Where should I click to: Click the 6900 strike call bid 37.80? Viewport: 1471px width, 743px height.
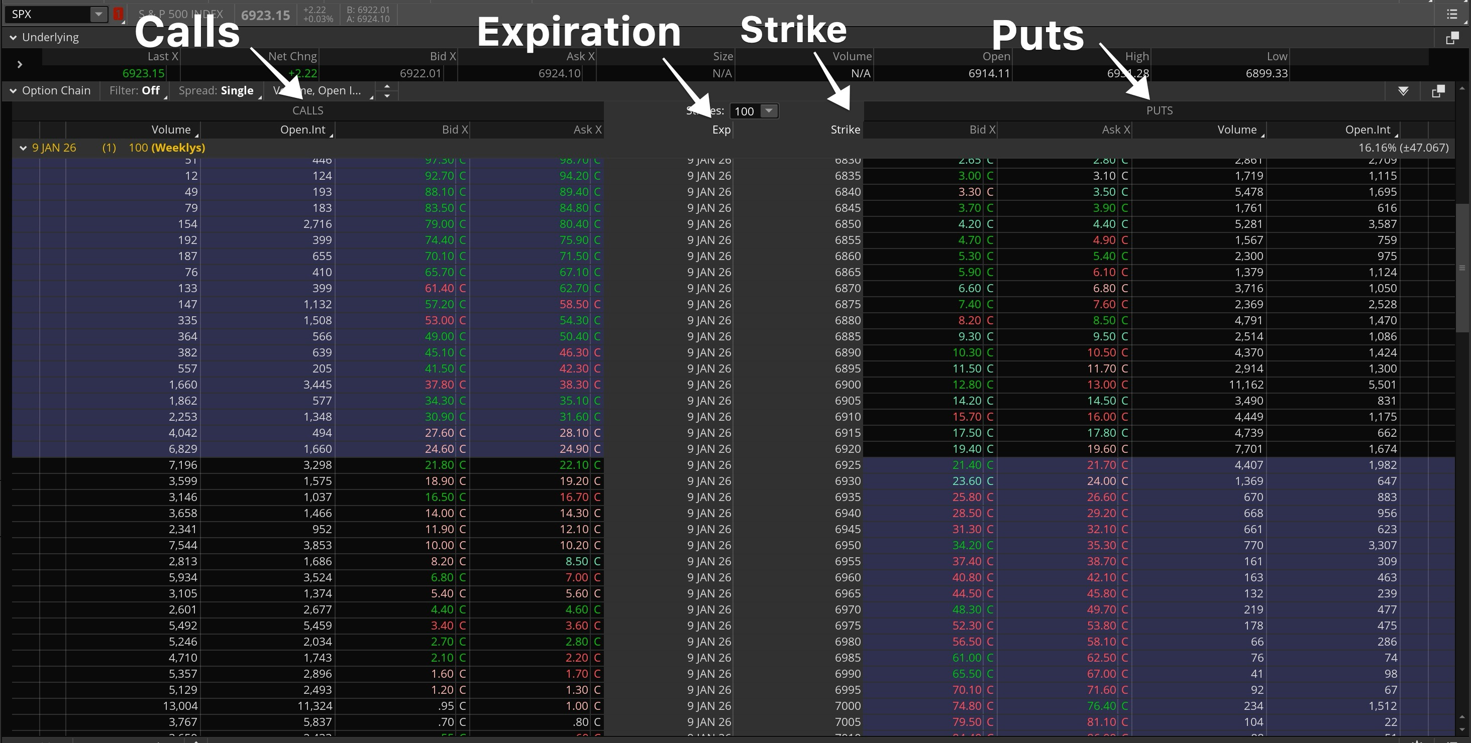[x=439, y=385]
